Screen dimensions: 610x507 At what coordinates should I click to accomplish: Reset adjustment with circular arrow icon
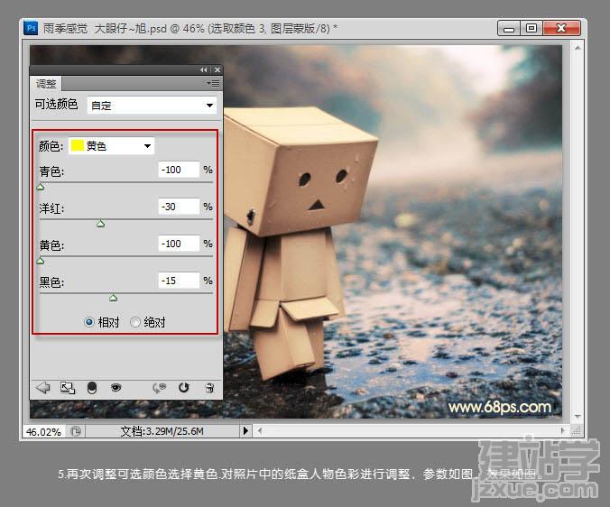(183, 387)
